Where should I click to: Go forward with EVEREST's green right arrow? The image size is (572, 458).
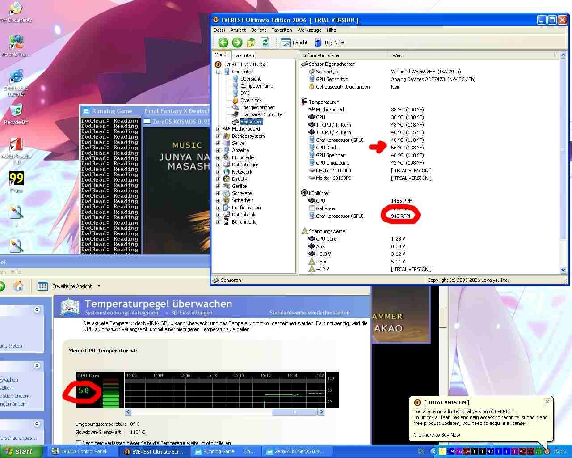click(x=237, y=42)
